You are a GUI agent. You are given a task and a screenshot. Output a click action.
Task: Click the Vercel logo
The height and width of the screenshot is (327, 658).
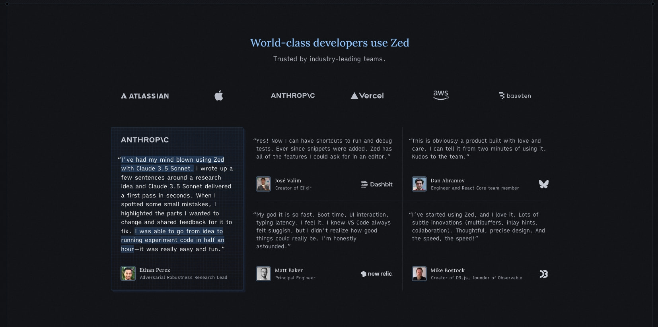point(367,96)
